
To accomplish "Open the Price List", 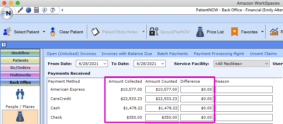I will 210,32.
